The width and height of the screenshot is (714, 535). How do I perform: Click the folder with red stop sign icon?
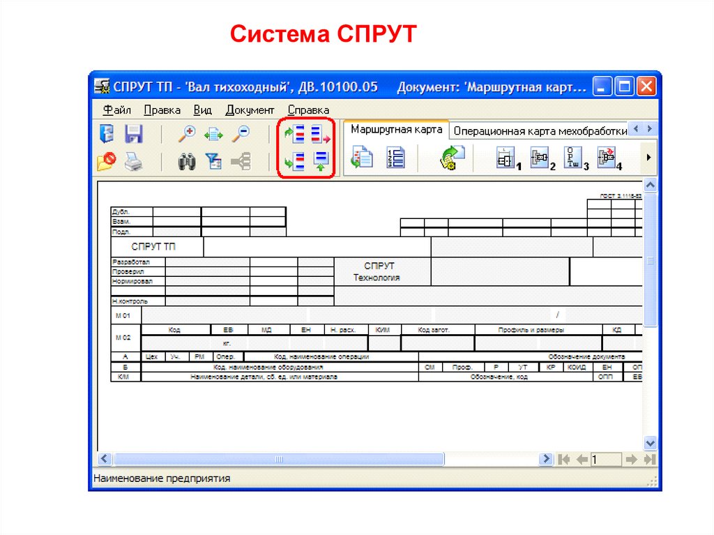coord(107,161)
